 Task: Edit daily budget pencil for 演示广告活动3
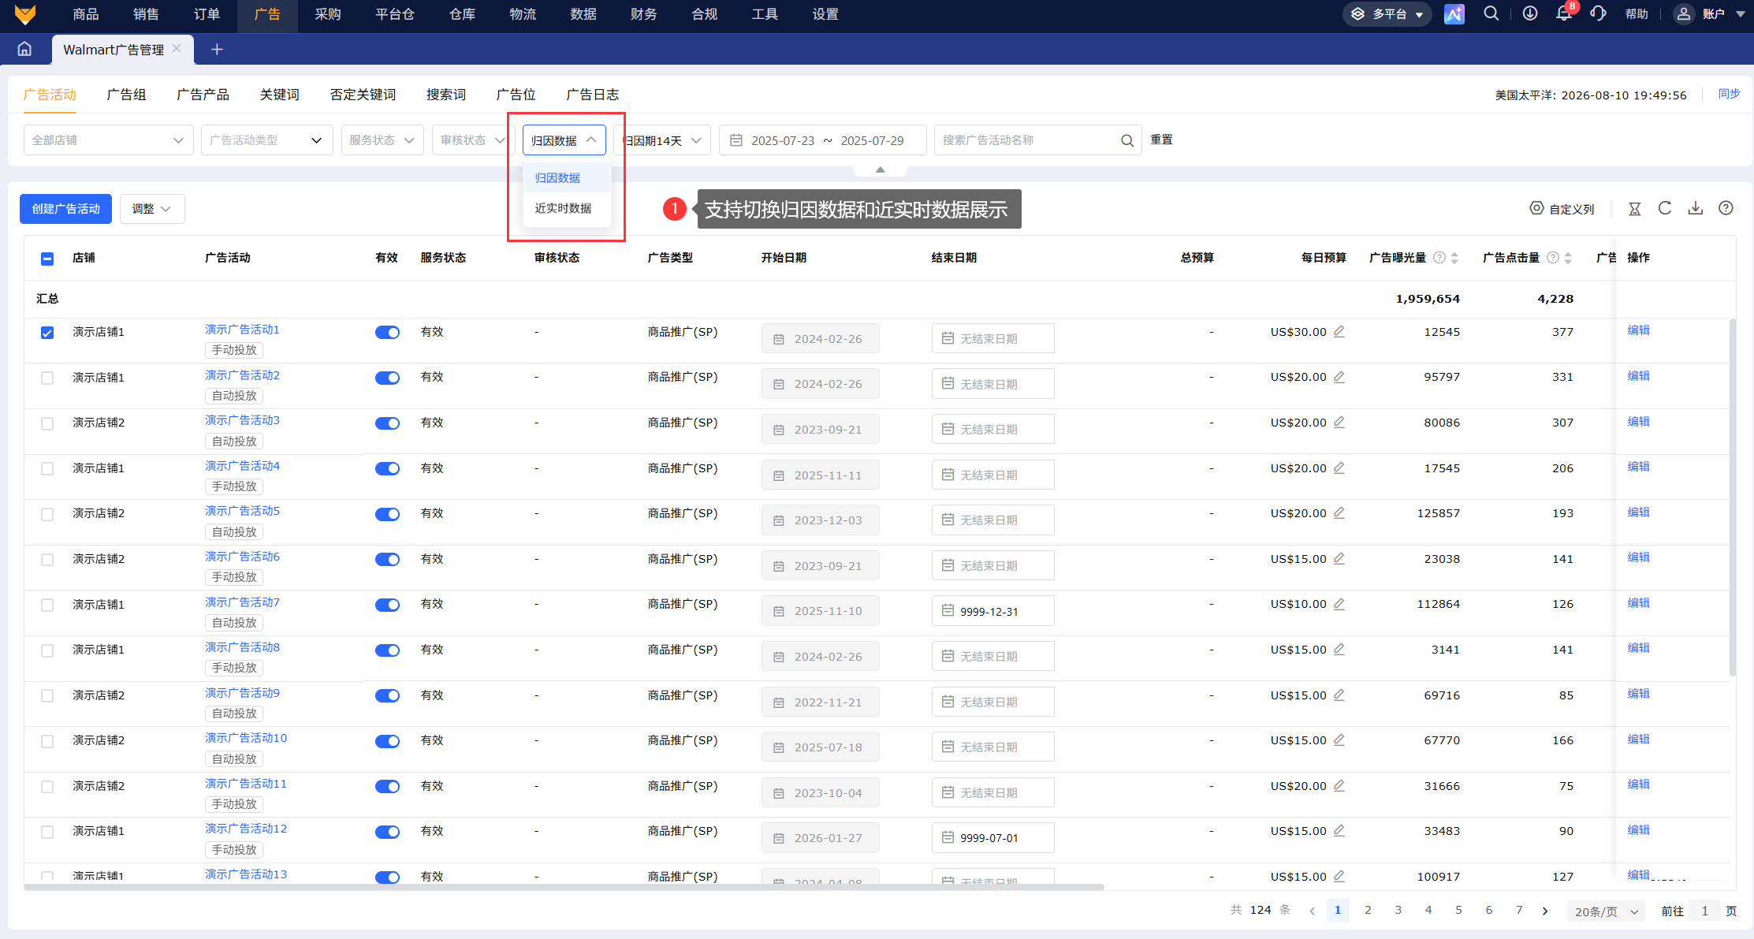[x=1339, y=423]
